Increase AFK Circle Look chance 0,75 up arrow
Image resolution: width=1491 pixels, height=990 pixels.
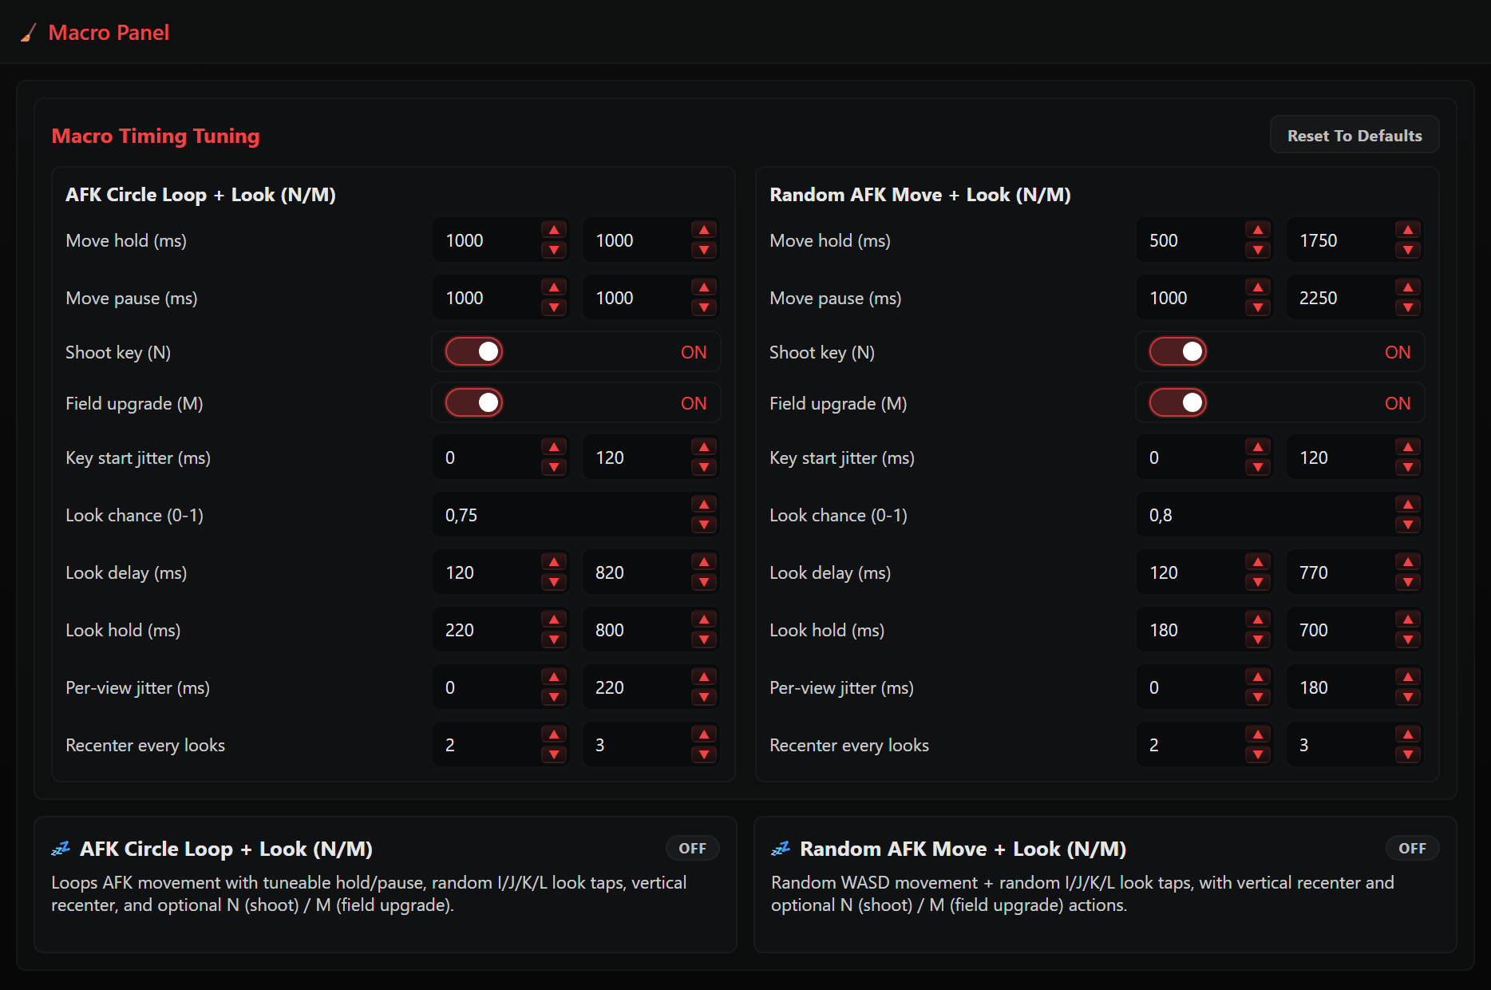704,505
